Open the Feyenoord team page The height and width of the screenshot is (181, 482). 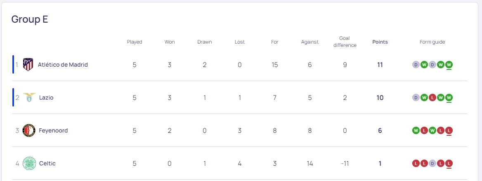pos(53,130)
